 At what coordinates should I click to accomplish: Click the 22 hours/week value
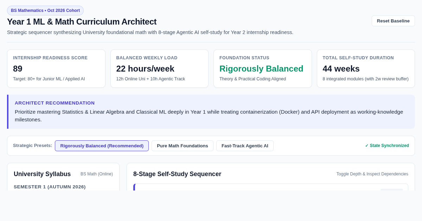point(145,68)
